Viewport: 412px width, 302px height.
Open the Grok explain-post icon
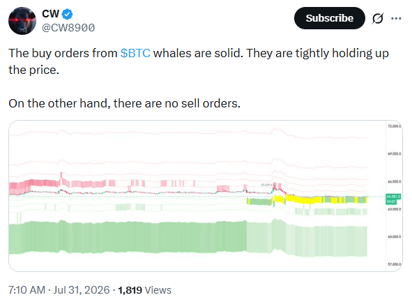tap(378, 18)
